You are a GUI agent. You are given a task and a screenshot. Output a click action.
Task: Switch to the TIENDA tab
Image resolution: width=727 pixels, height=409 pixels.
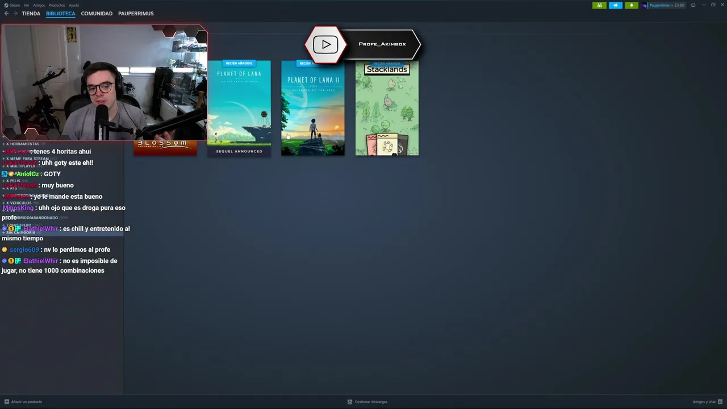tap(31, 13)
